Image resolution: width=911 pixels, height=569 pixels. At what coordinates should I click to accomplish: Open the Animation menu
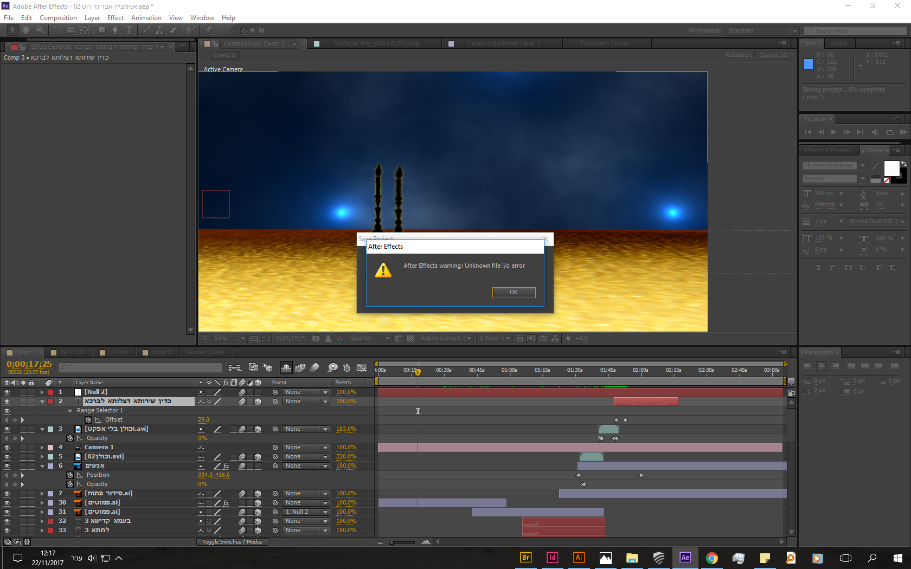pos(146,18)
